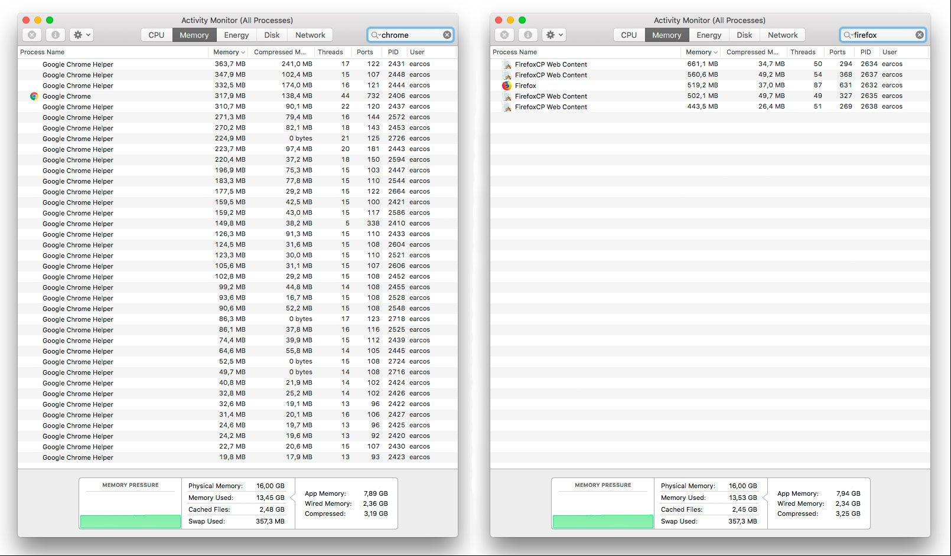Screen dimensions: 951x556
Task: Select FirefoxCP Web Content using 443,5 MB
Action: [710, 107]
